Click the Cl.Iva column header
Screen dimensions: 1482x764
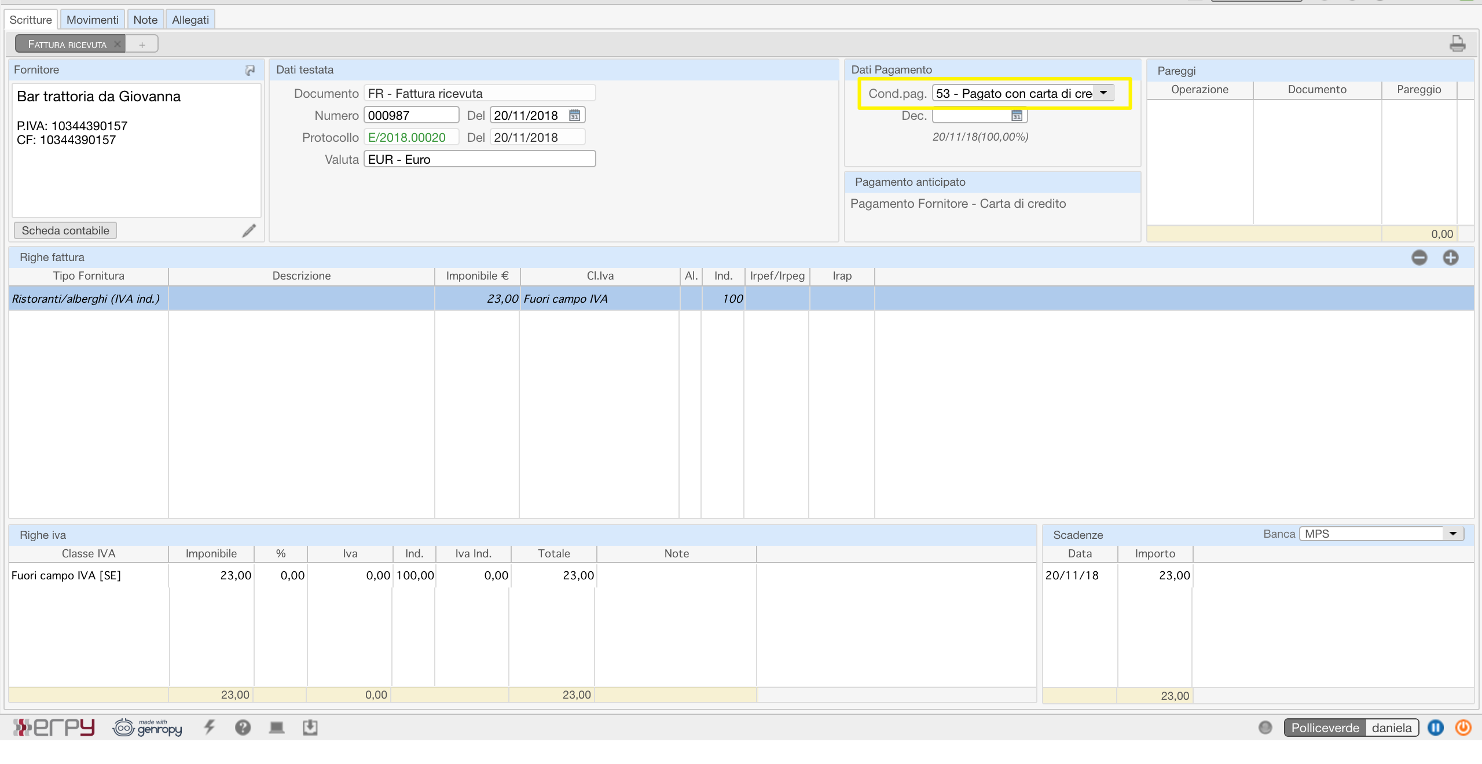pos(600,276)
